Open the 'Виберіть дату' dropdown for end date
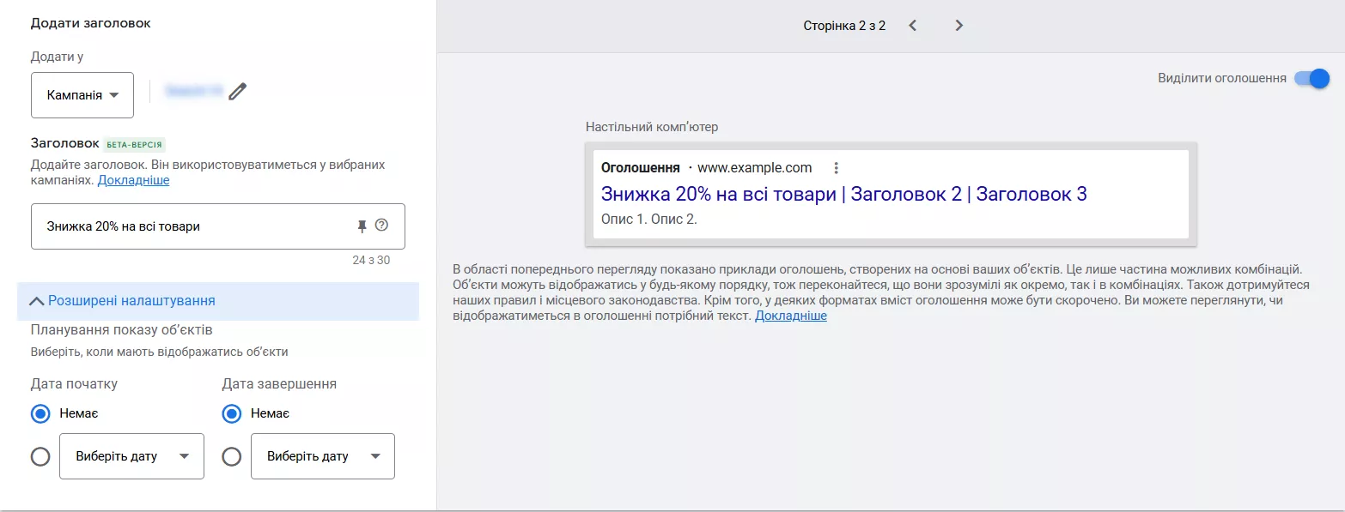 click(323, 456)
